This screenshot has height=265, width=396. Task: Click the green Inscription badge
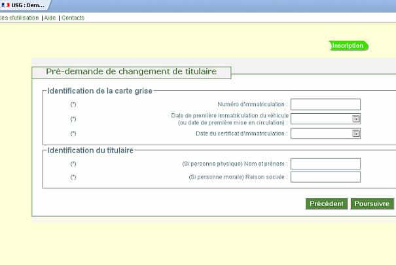pyautogui.click(x=349, y=46)
